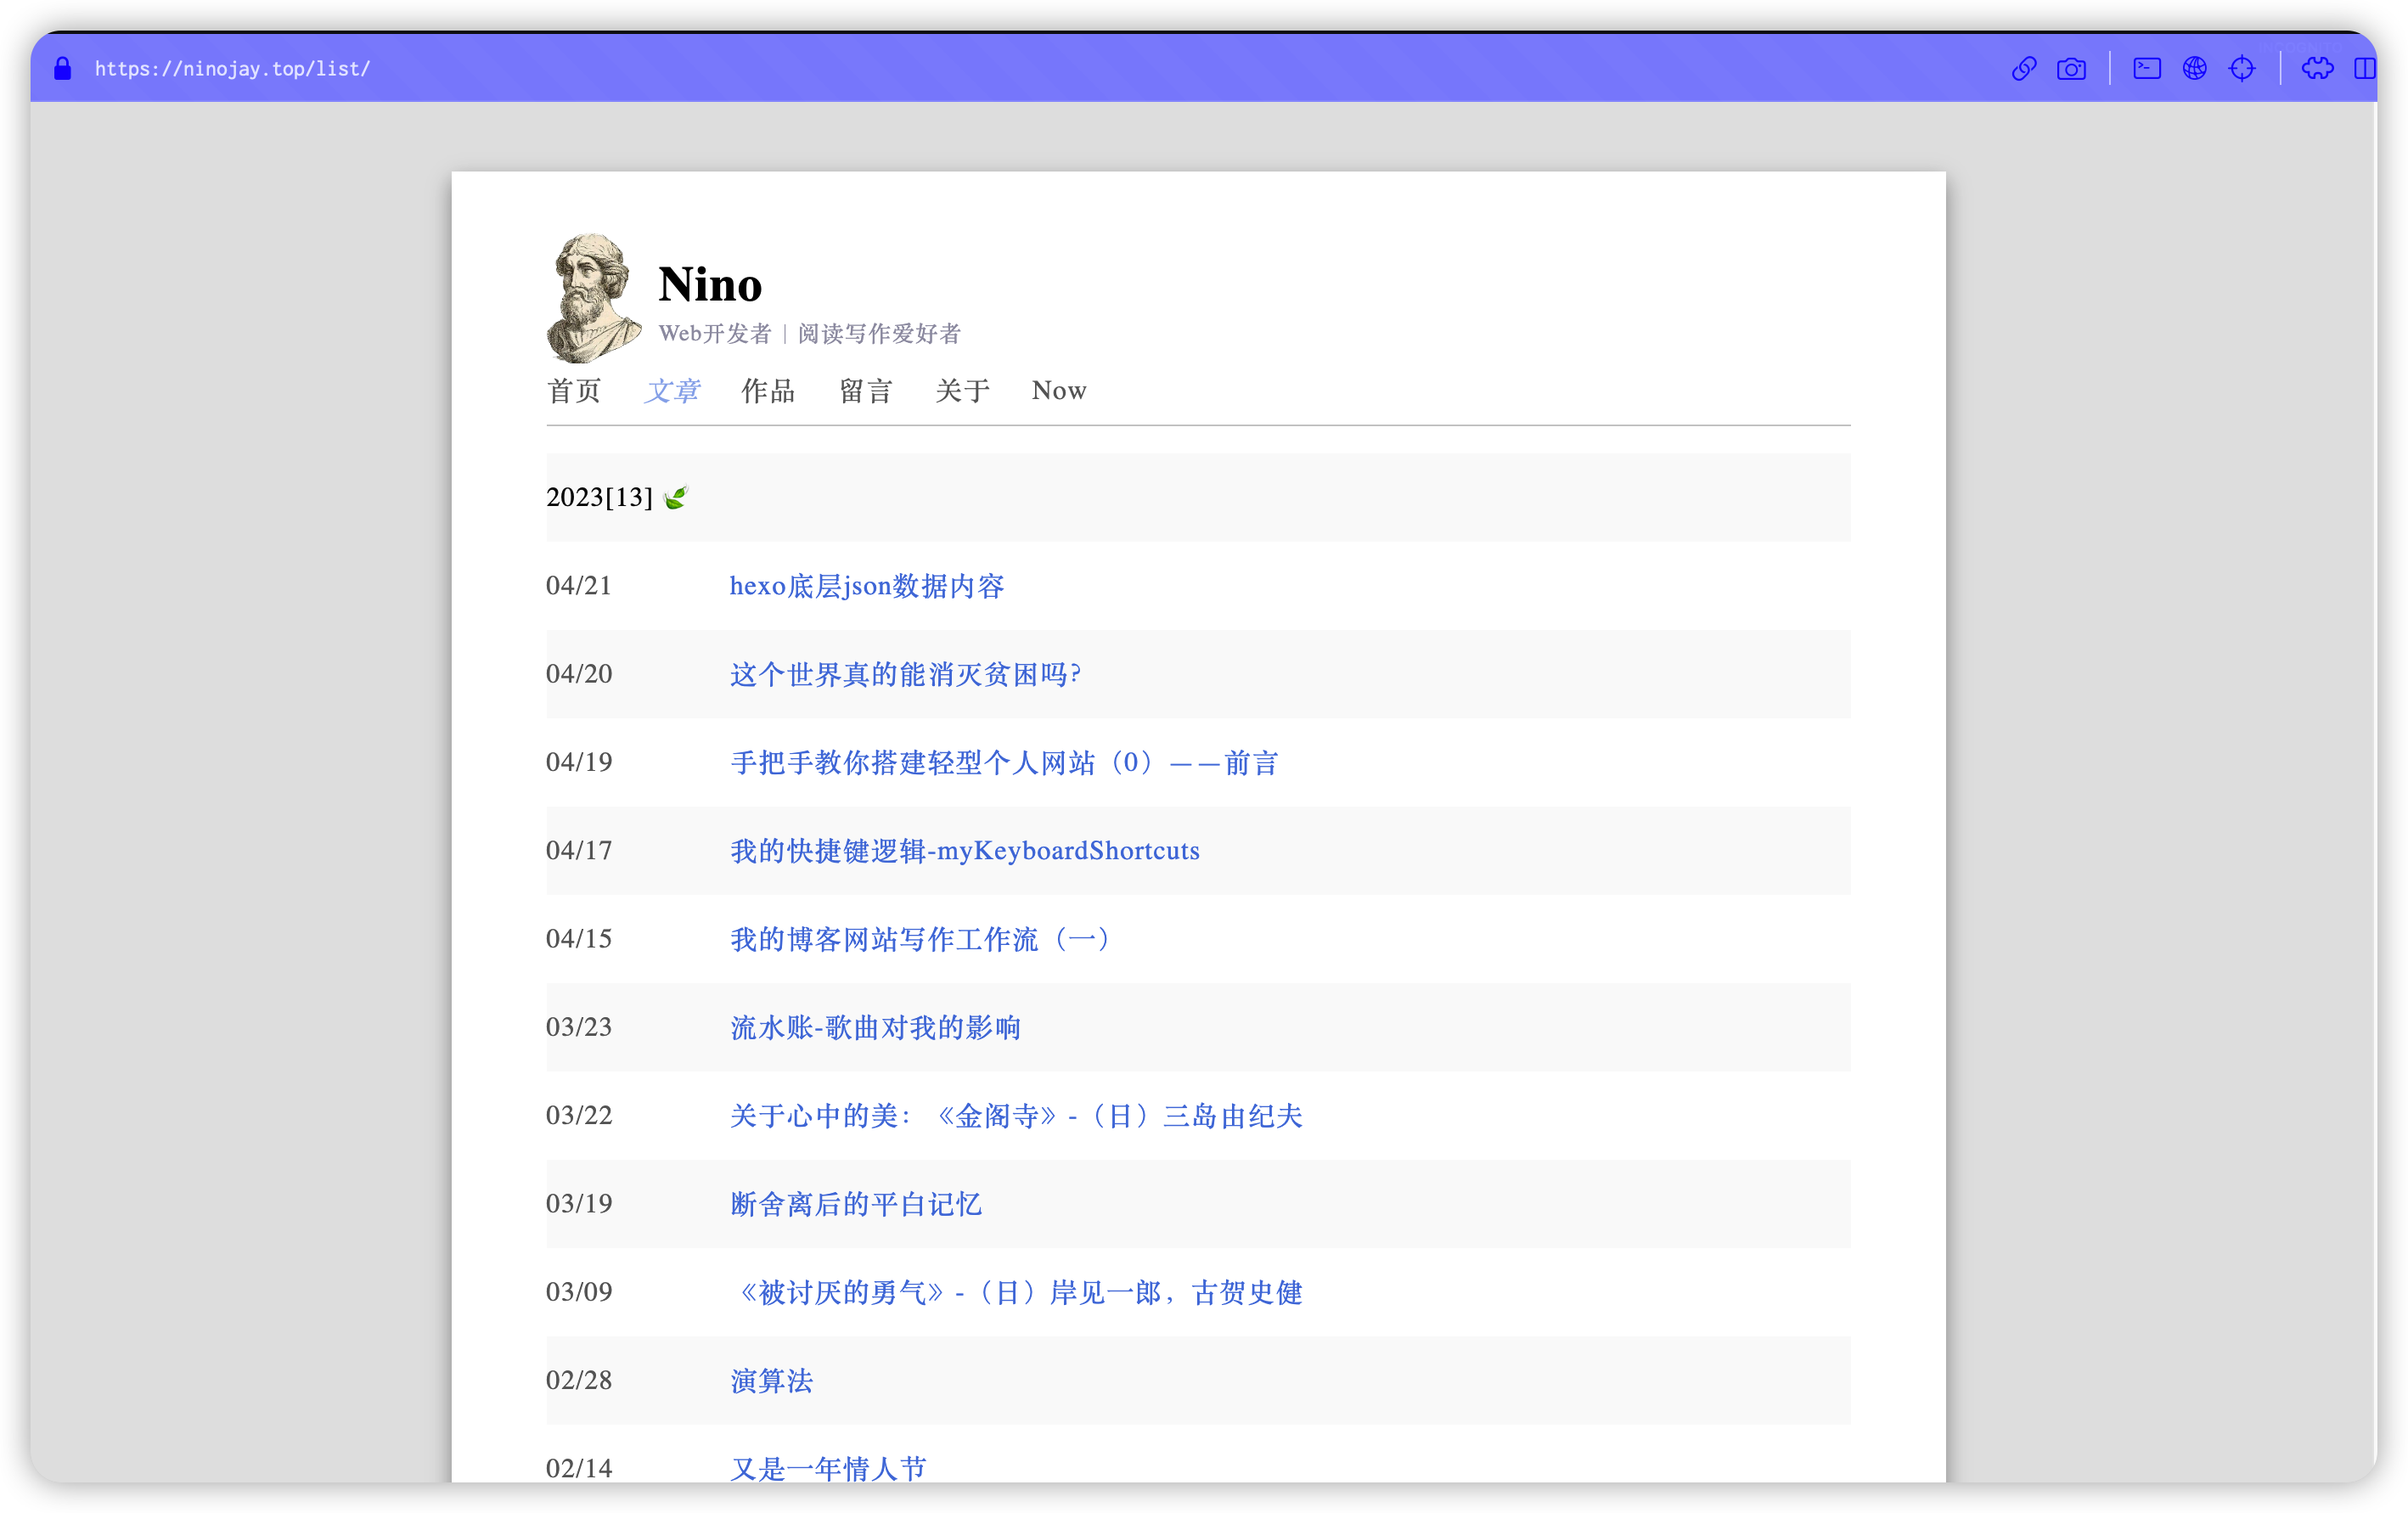Activate the crosshair element inspector icon
The image size is (2408, 1513).
[x=2242, y=68]
